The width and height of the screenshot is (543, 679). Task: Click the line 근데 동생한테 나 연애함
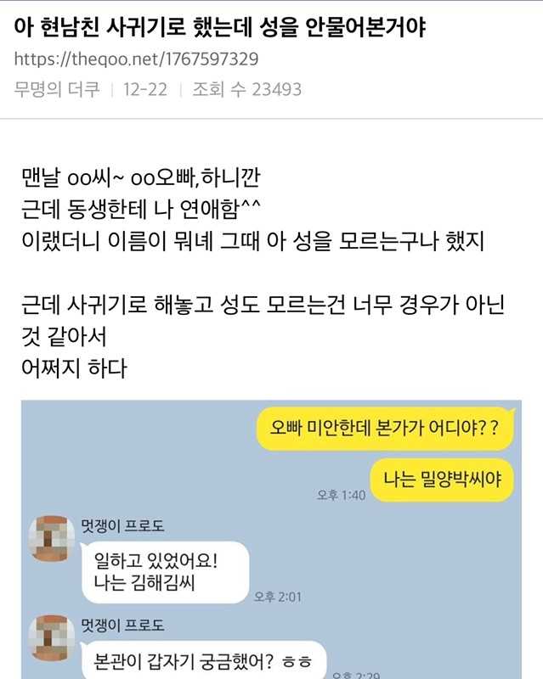140,209
